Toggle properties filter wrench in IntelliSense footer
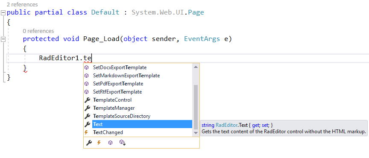The width and height of the screenshot is (369, 158). [89, 143]
